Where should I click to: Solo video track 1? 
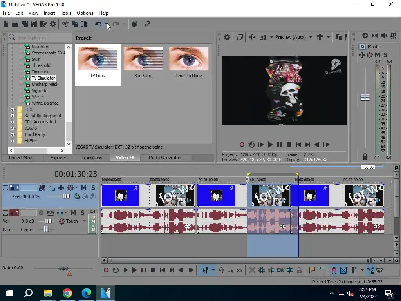click(93, 188)
